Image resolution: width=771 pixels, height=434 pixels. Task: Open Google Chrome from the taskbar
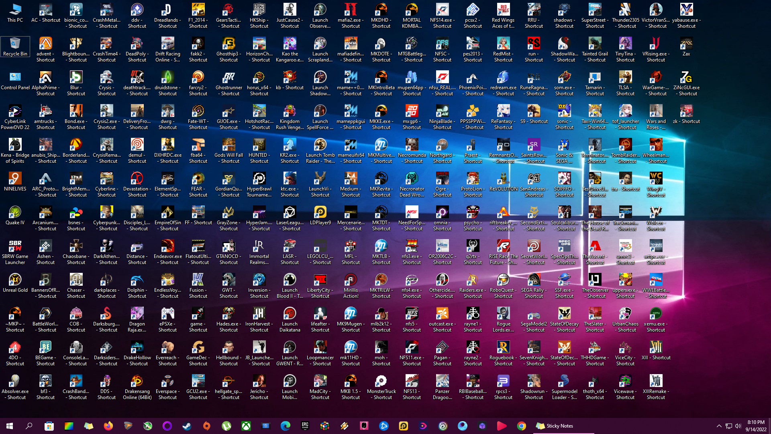tap(522, 426)
